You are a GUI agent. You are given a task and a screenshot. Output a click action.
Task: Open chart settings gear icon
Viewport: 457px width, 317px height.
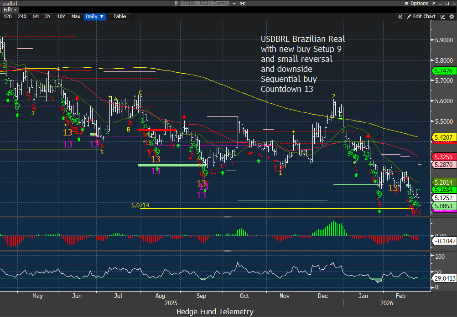click(450, 16)
